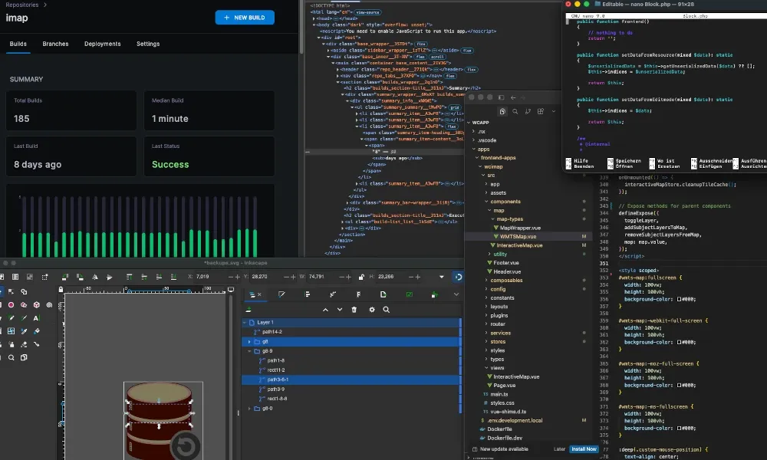Open Inkscape toolbar units dropdown arrow

click(x=442, y=278)
